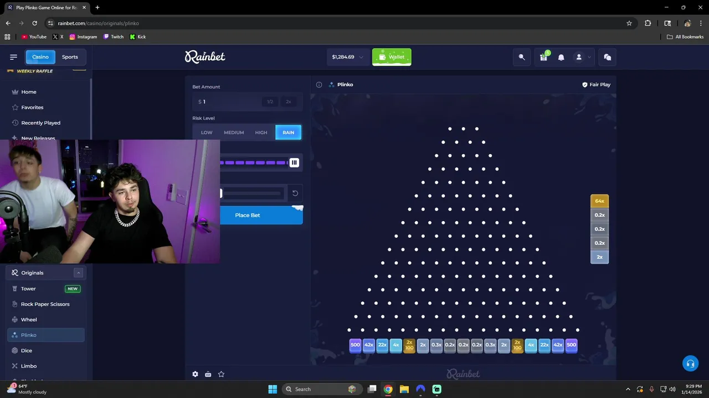This screenshot has height=398, width=709.
Task: Open the notifications bell
Action: point(561,57)
